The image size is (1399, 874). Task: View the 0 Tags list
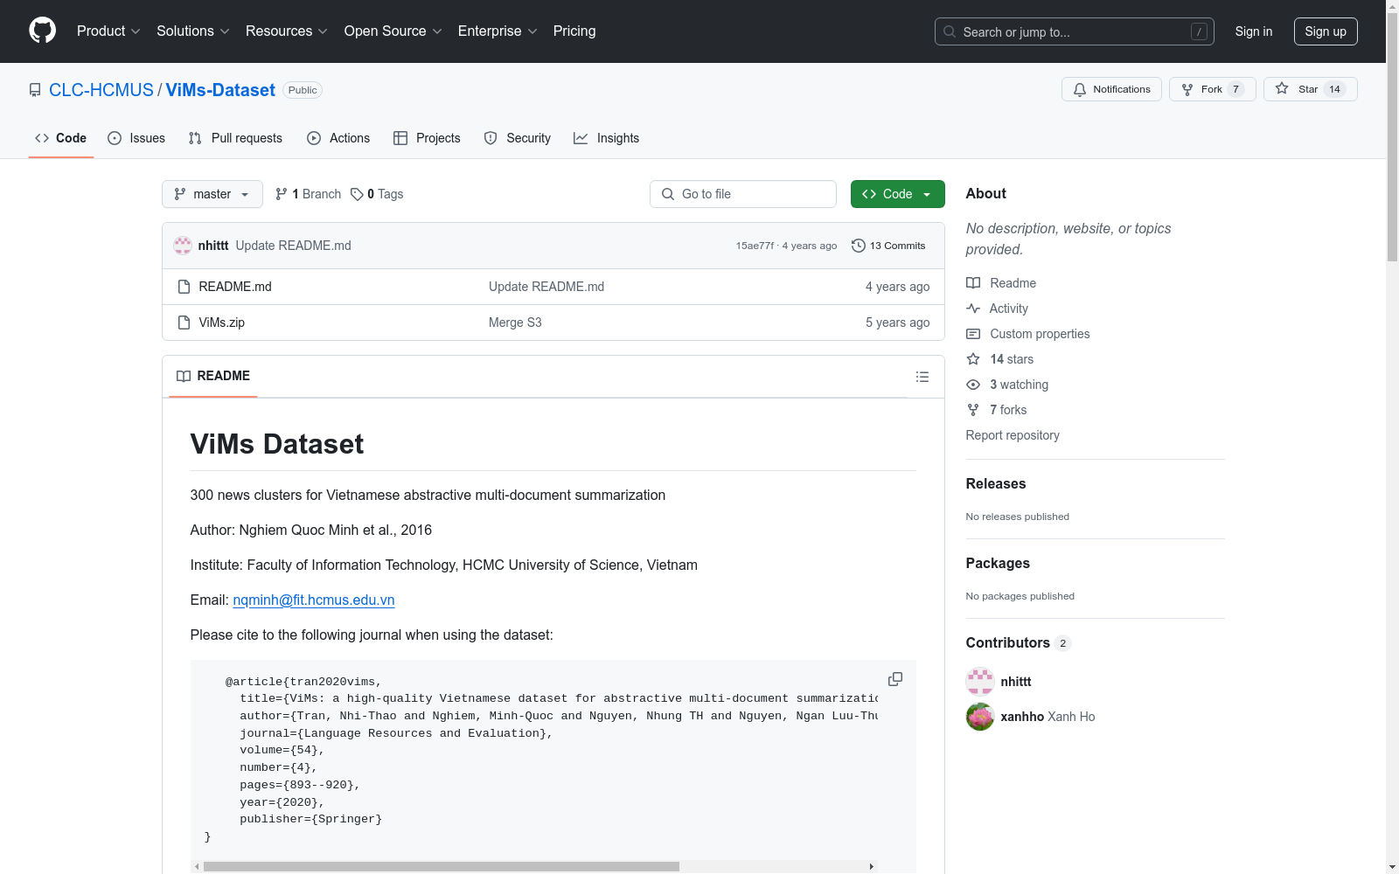pos(377,194)
